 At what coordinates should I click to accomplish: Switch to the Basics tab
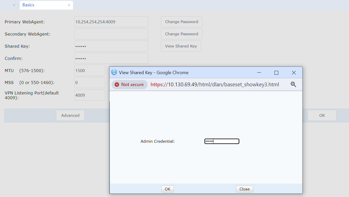(x=28, y=5)
